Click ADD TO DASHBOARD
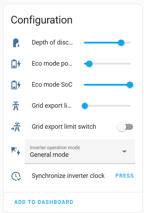This screenshot has width=144, height=213. pos(44,202)
